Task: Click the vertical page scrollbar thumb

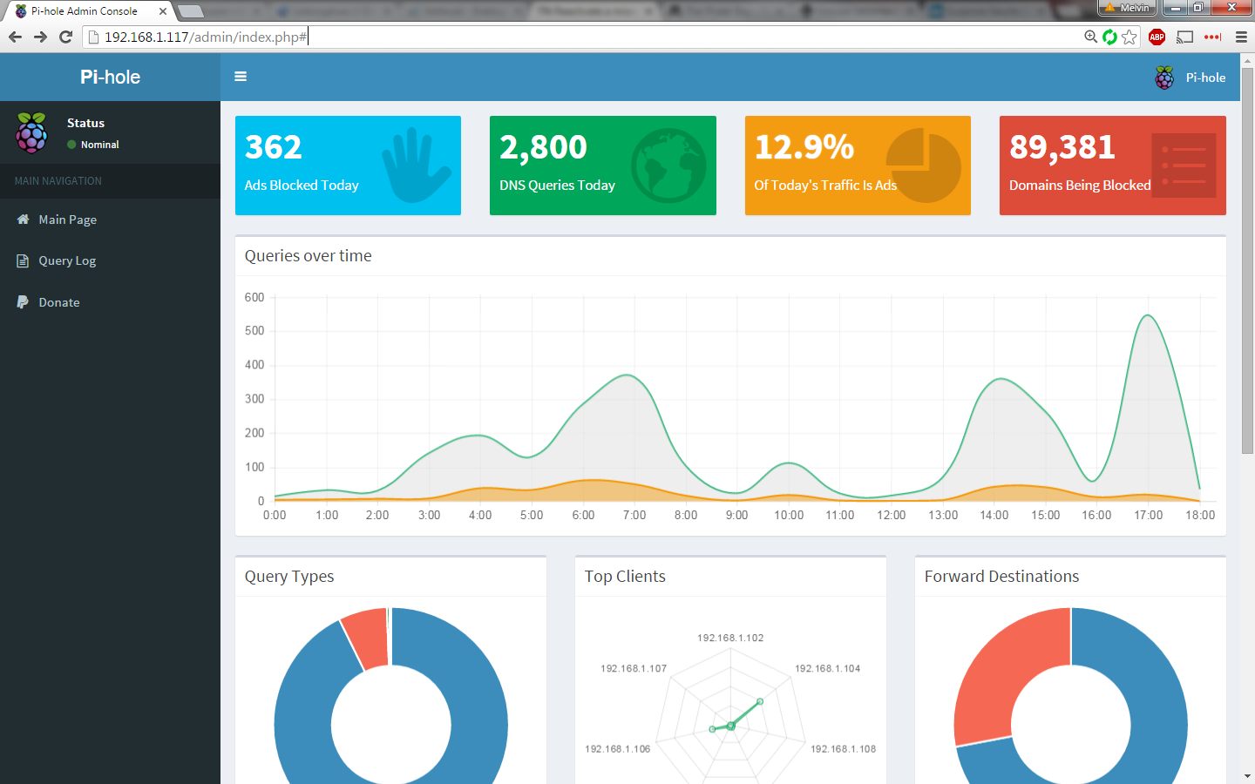Action: 1247,260
